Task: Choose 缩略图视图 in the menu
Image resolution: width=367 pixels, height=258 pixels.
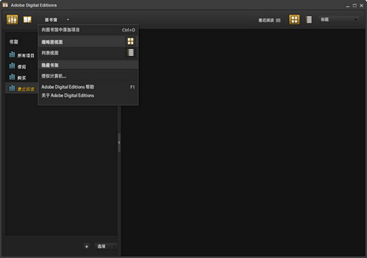Action: 88,42
